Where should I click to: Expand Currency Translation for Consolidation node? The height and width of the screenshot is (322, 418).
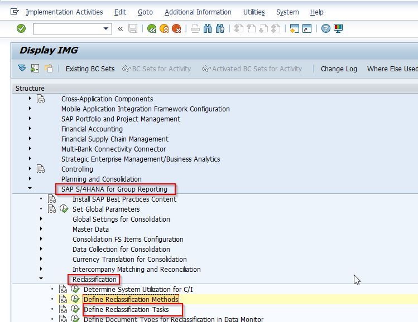click(41, 259)
